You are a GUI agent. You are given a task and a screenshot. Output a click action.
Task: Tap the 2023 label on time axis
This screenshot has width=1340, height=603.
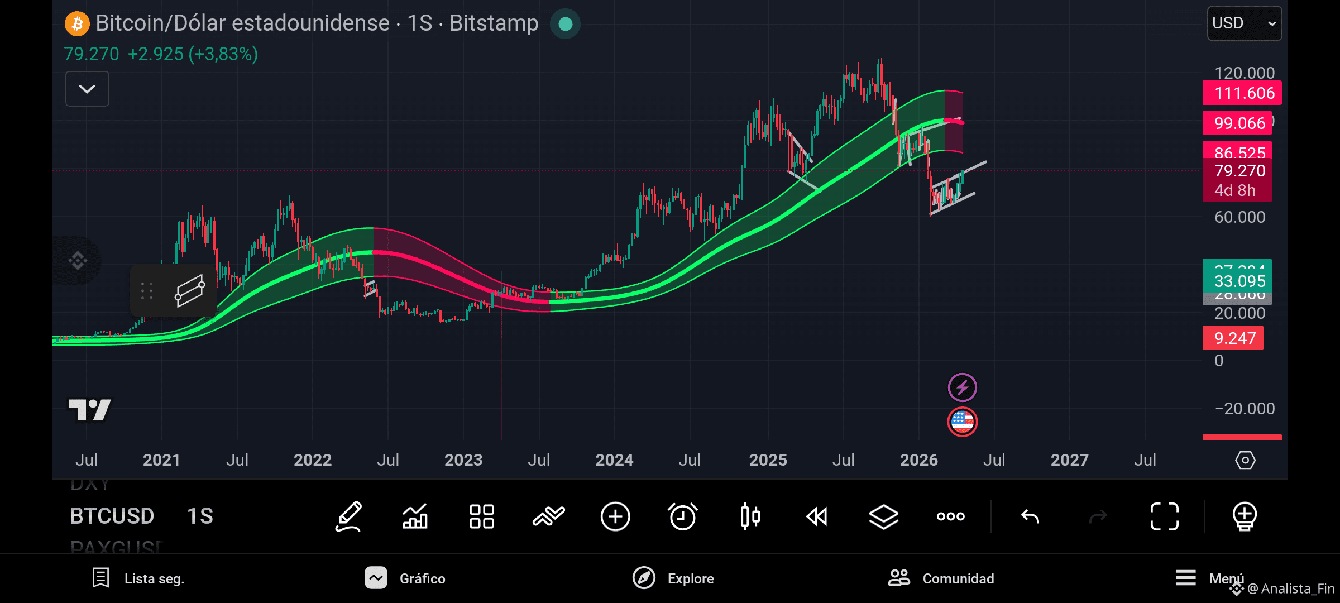click(x=463, y=460)
